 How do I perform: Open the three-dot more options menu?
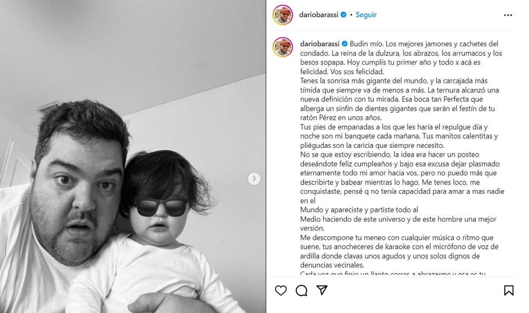[x=508, y=15]
